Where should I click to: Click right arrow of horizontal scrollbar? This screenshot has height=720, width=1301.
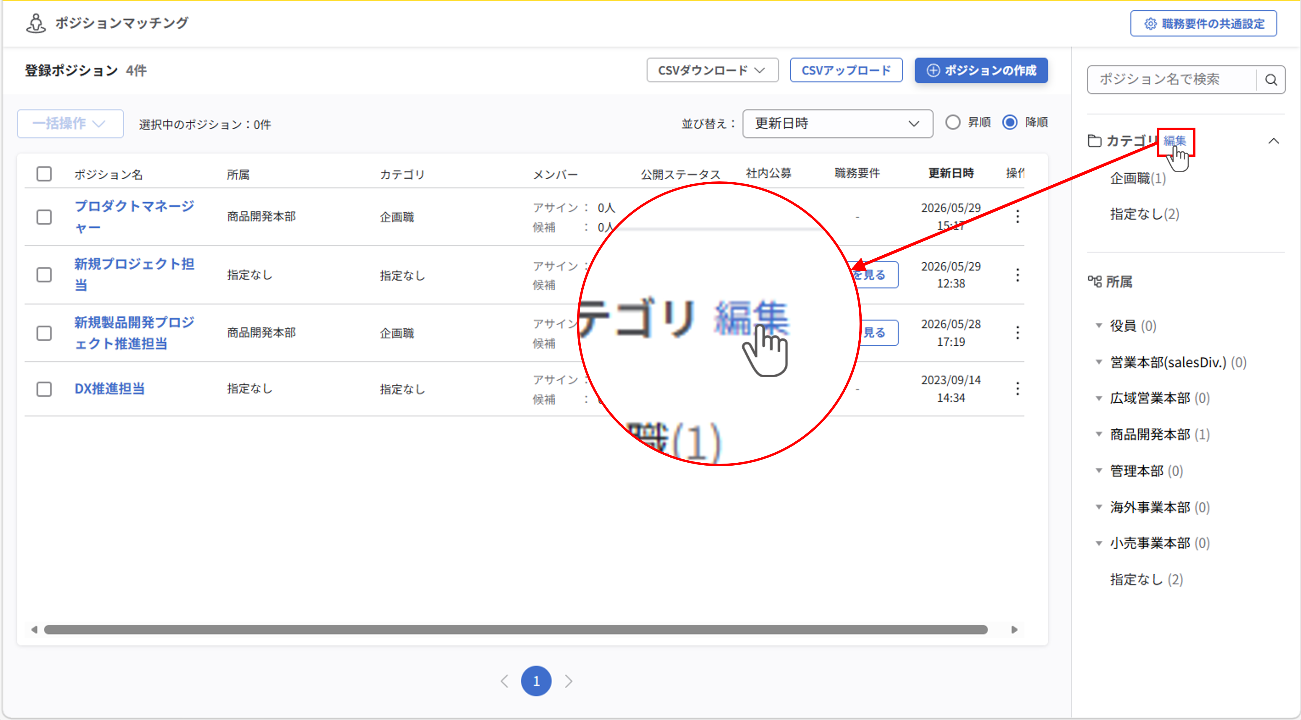(x=1014, y=630)
